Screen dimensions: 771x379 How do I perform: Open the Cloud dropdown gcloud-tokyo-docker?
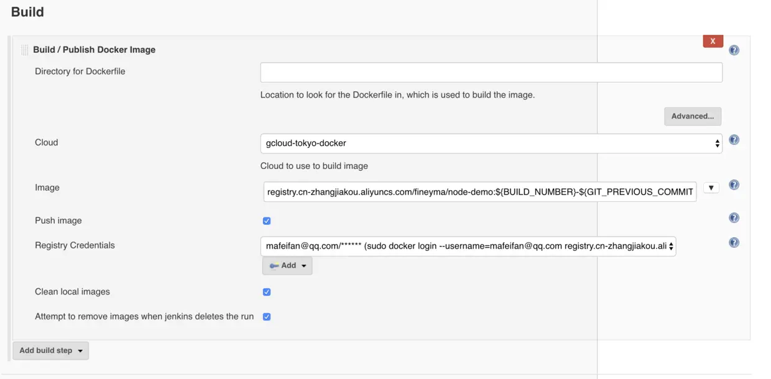[x=491, y=144]
